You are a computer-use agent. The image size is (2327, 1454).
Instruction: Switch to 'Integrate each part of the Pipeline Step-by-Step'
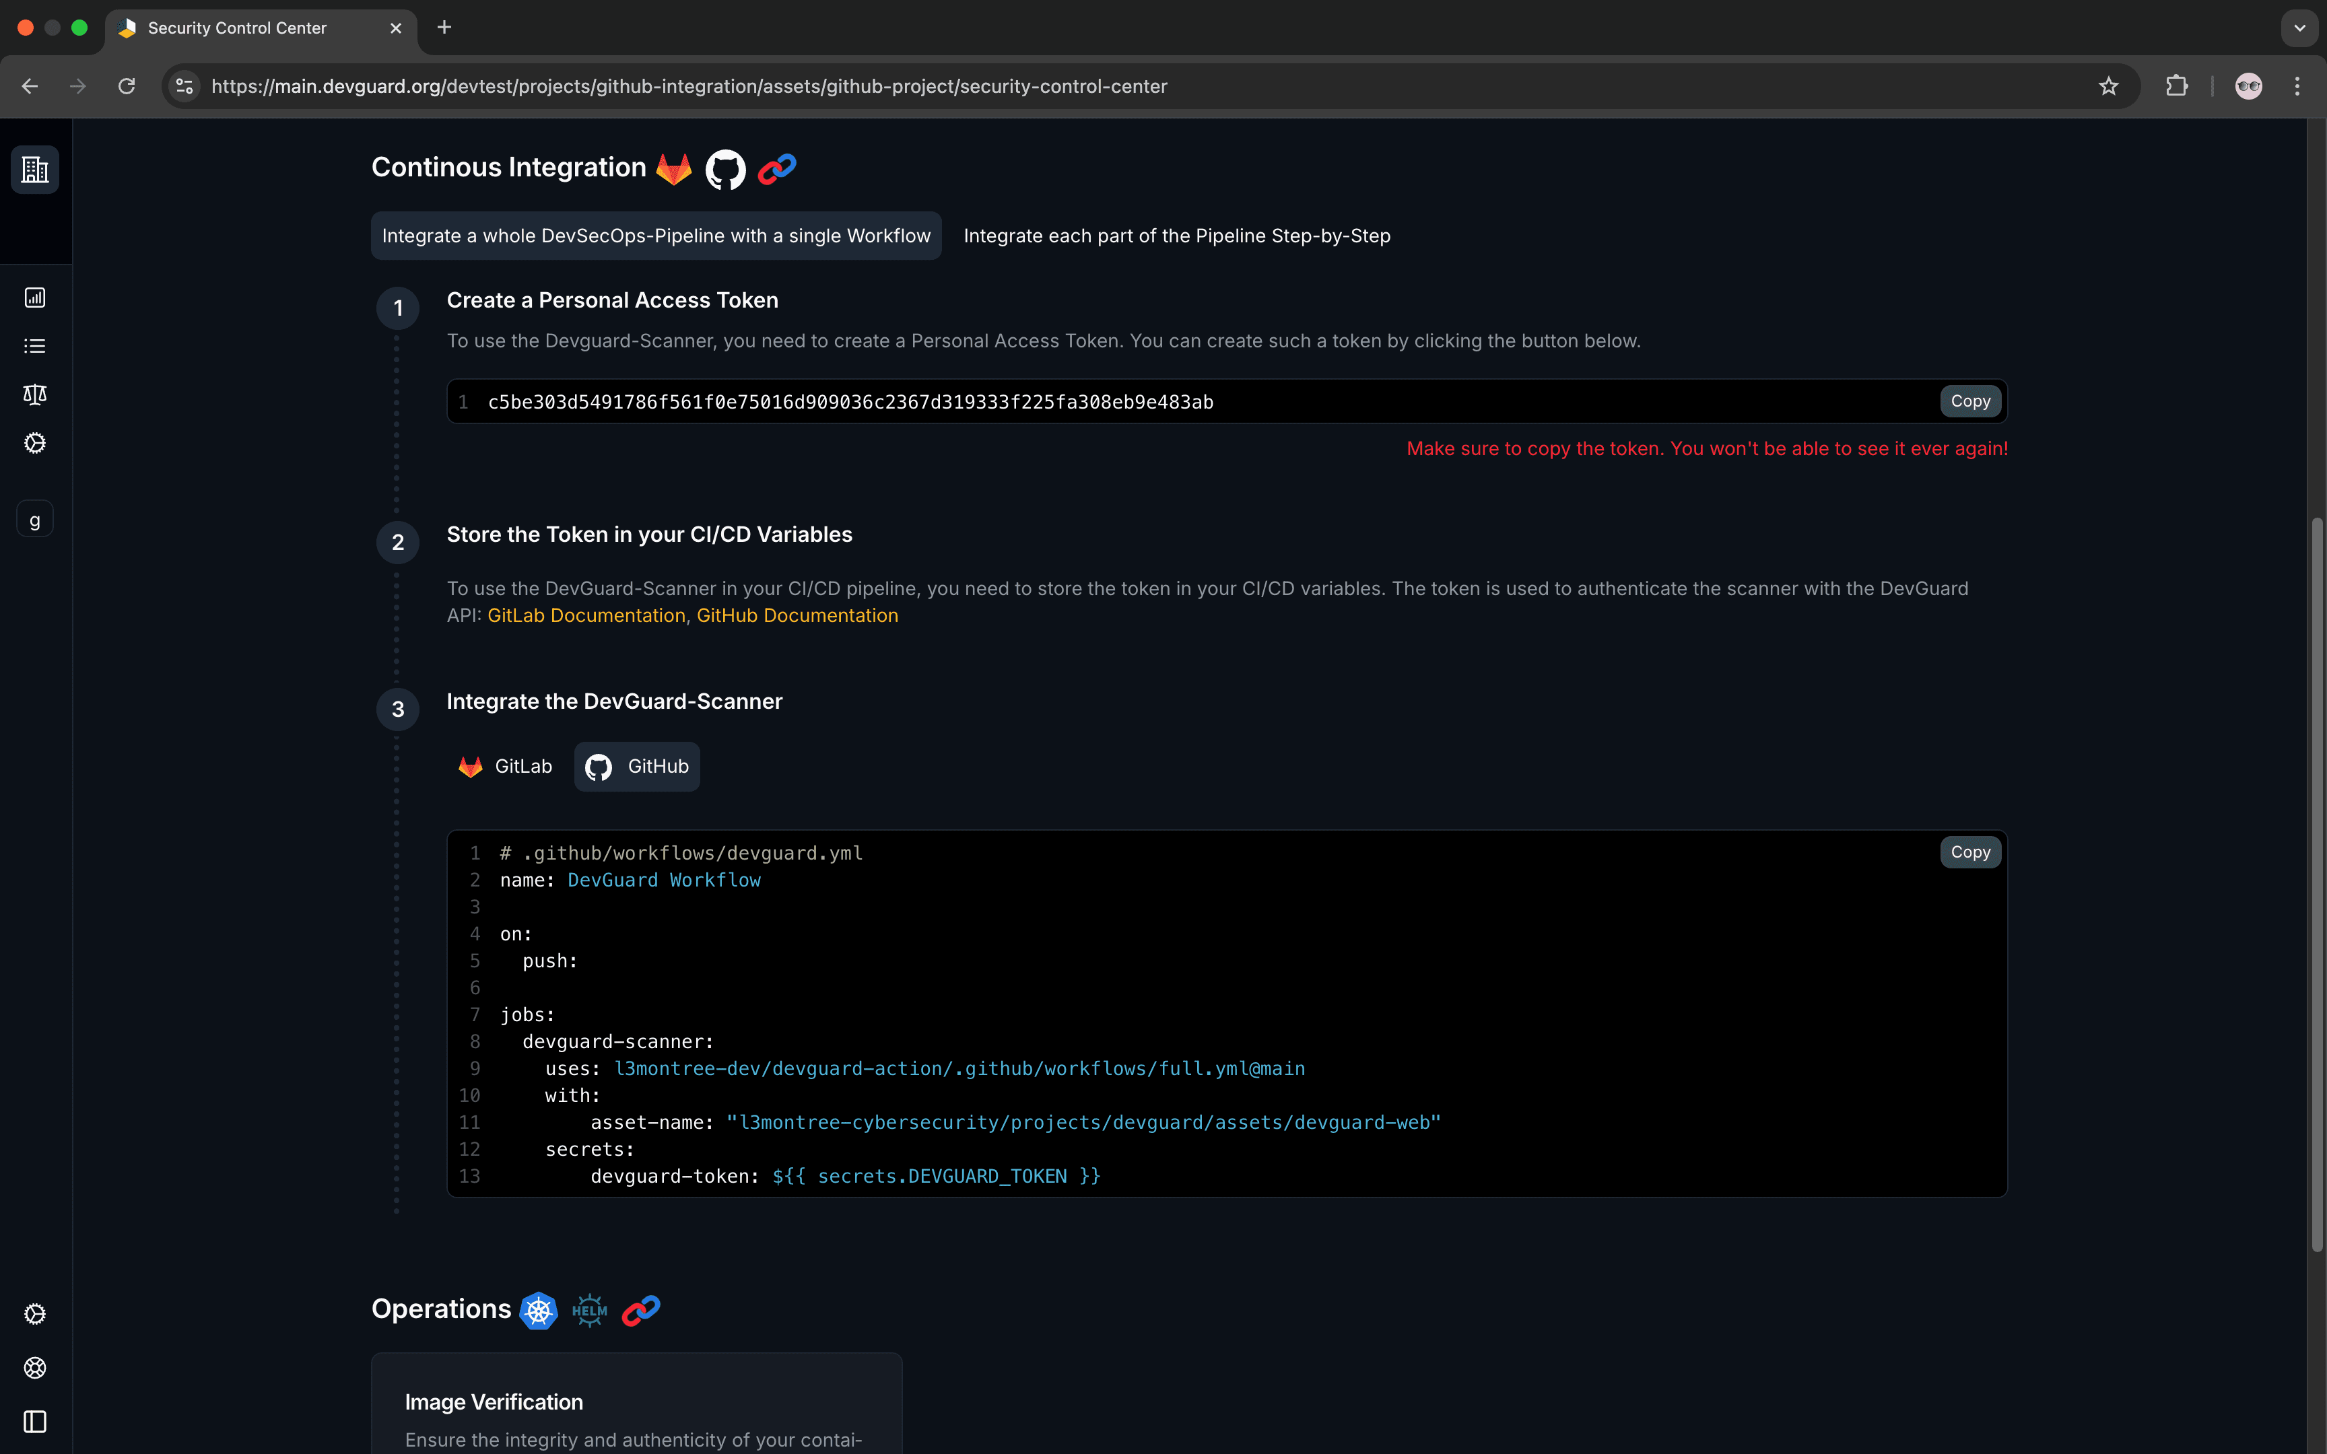1177,236
